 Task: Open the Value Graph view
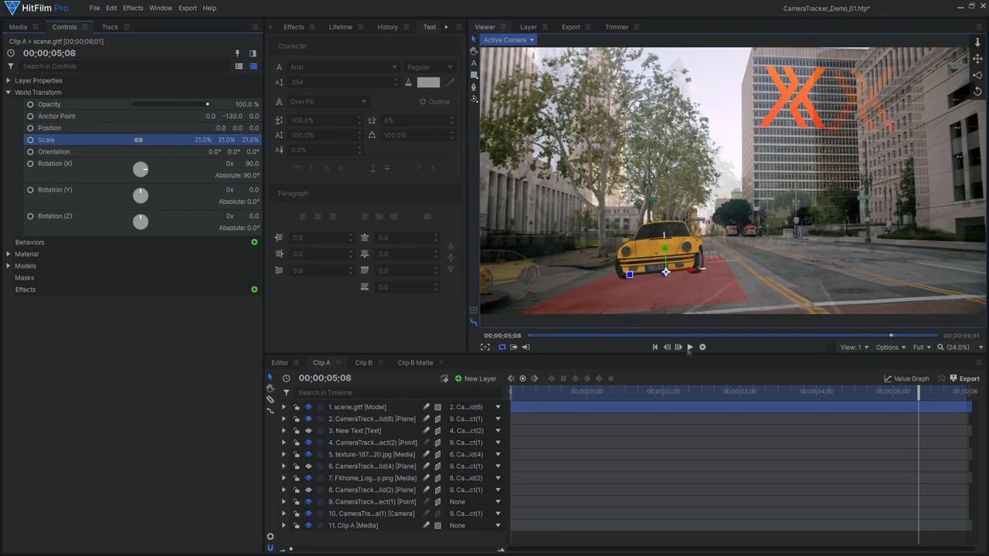(x=906, y=378)
